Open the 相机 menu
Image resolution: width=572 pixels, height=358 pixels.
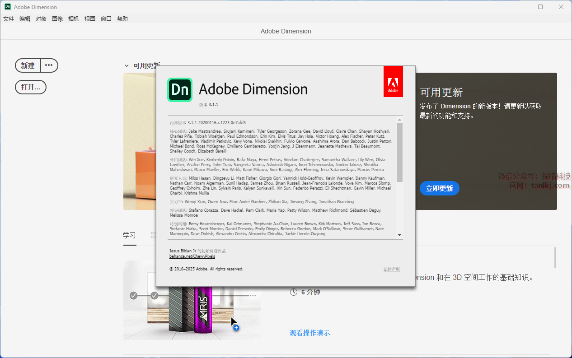pos(74,19)
